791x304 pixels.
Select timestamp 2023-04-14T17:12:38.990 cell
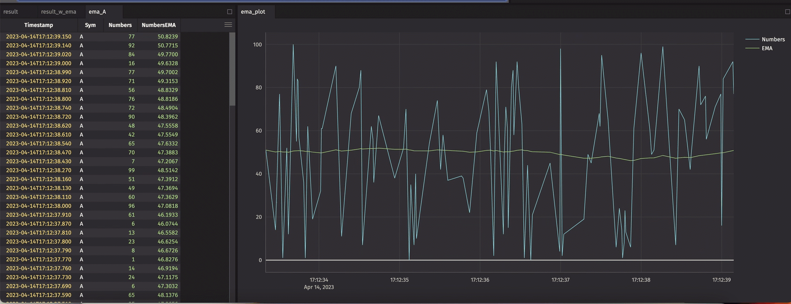(39, 72)
